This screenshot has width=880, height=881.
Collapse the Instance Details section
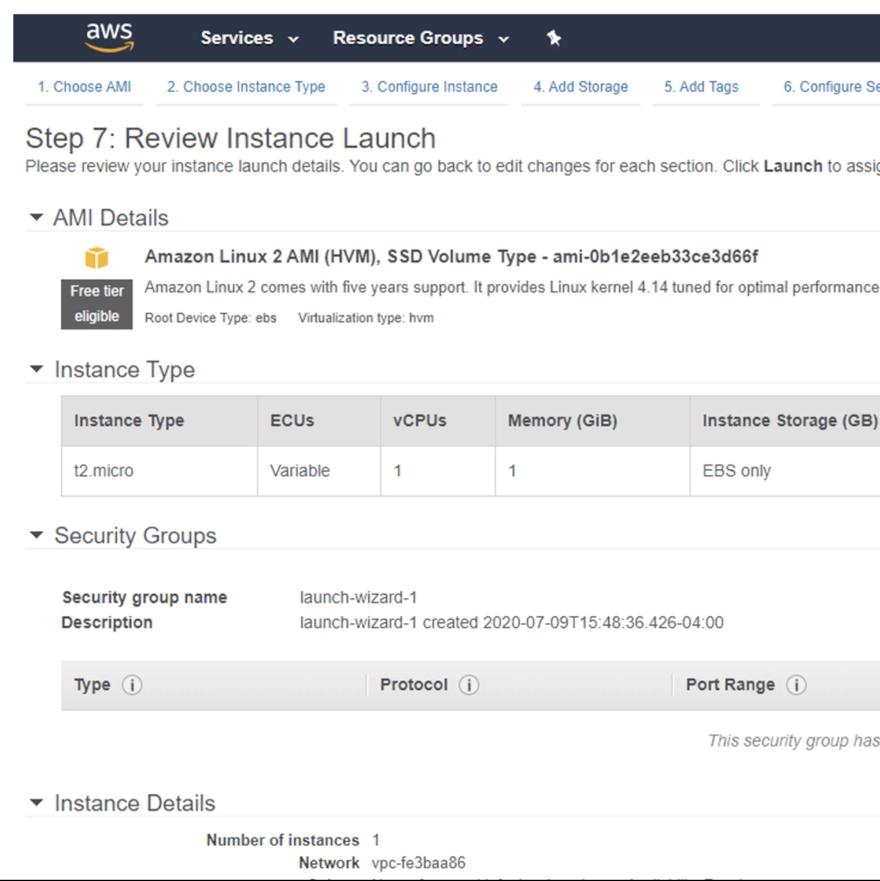(37, 803)
